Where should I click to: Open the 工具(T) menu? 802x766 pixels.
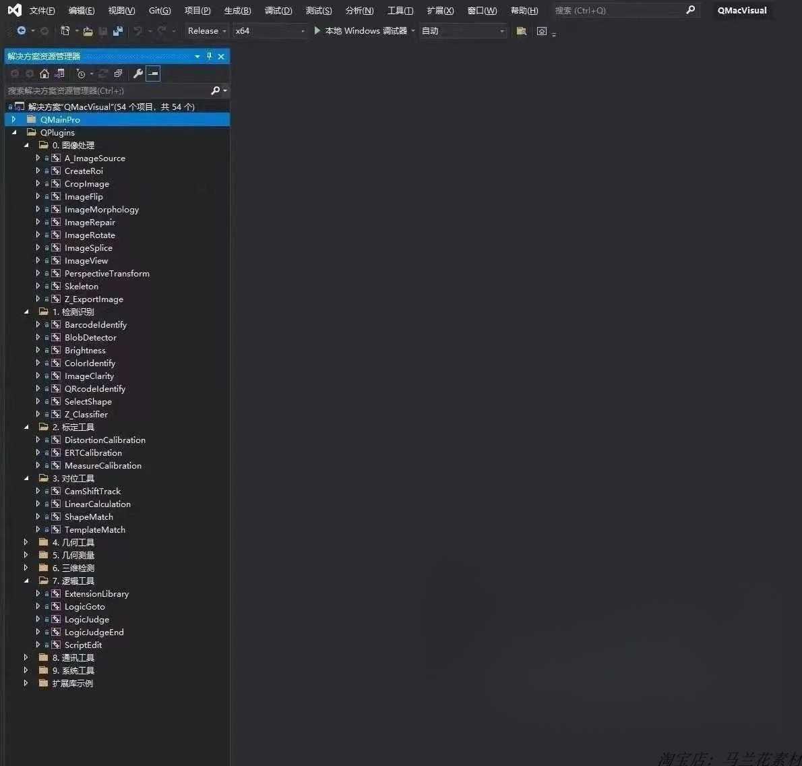tap(400, 10)
